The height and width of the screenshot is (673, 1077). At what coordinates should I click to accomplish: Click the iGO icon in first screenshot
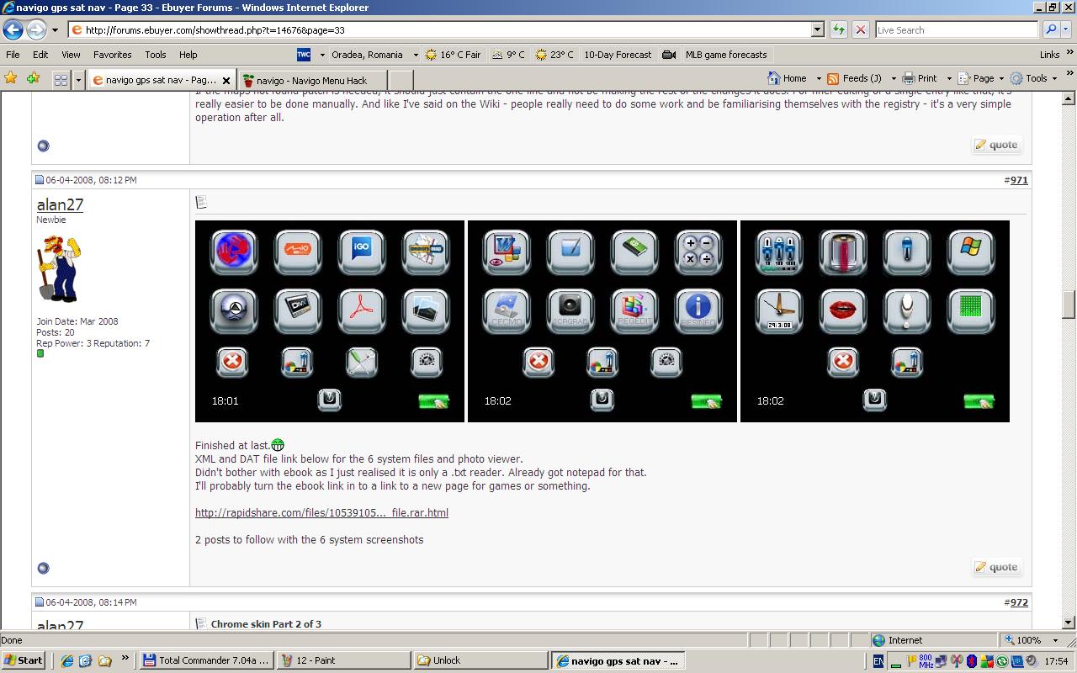(362, 251)
